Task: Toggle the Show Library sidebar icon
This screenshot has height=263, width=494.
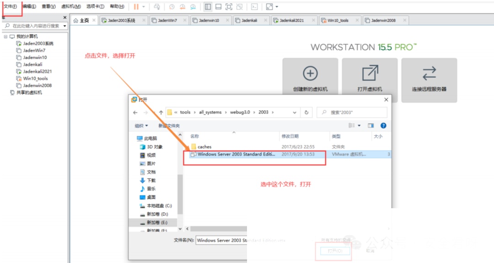Action: (x=208, y=6)
